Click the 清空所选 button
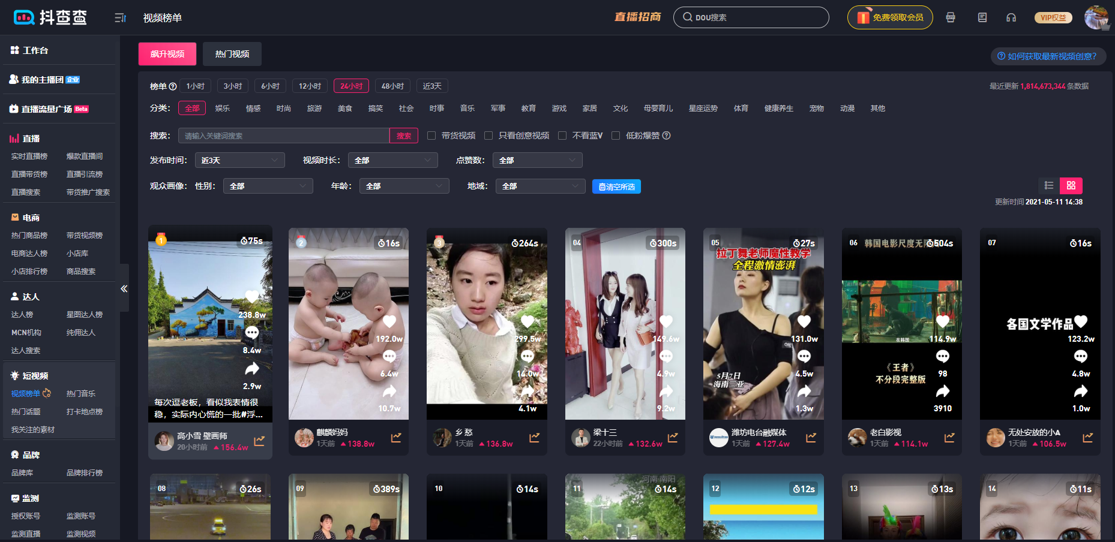Viewport: 1115px width, 542px height. click(616, 186)
